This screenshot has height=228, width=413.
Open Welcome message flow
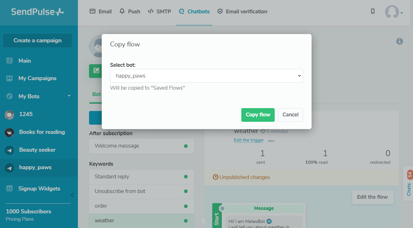pyautogui.click(x=141, y=146)
